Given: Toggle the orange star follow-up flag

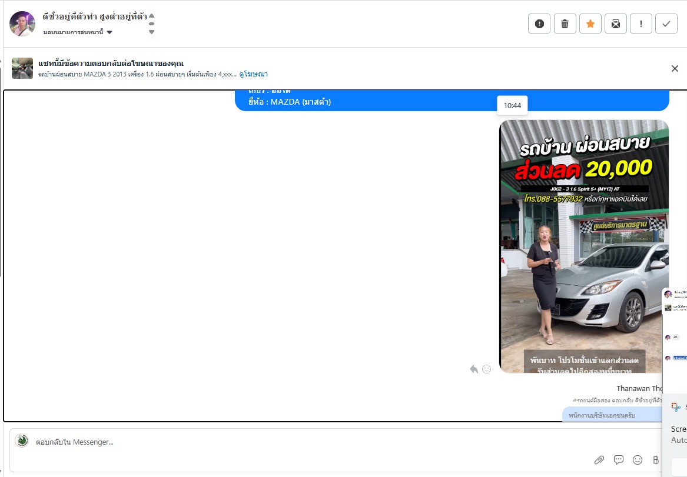Looking at the screenshot, I should click(590, 24).
